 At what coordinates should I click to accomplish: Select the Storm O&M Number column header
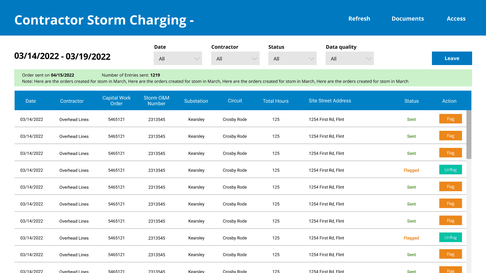[157, 101]
